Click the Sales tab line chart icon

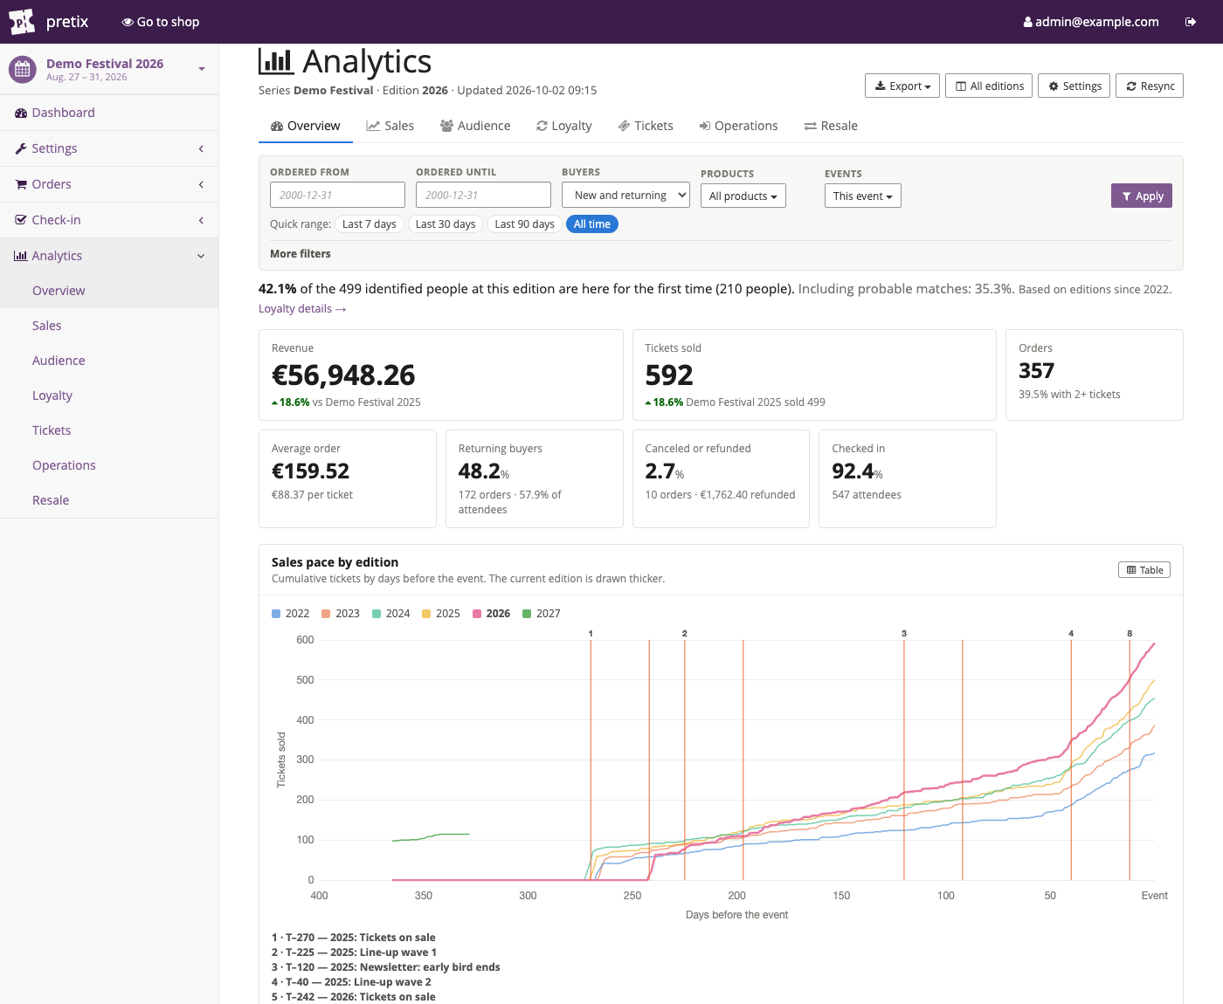pyautogui.click(x=373, y=126)
